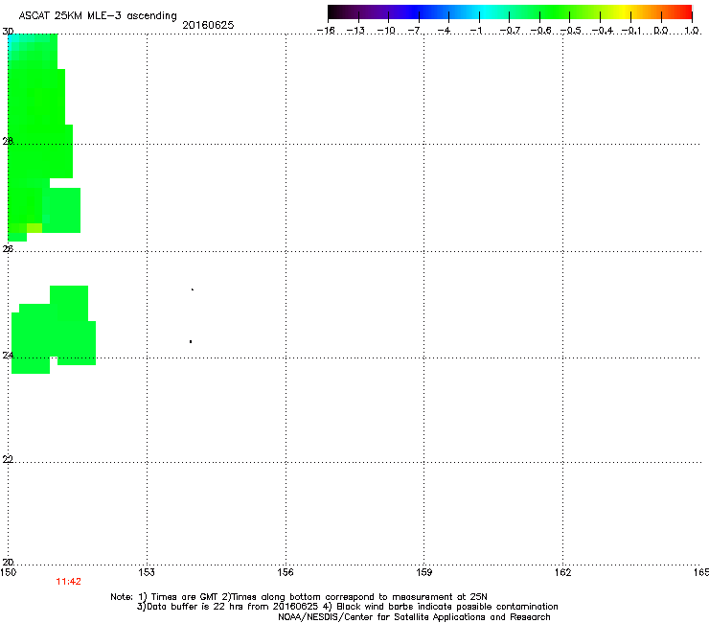Click the -13 color scale label
The width and height of the screenshot is (709, 623).
click(355, 31)
